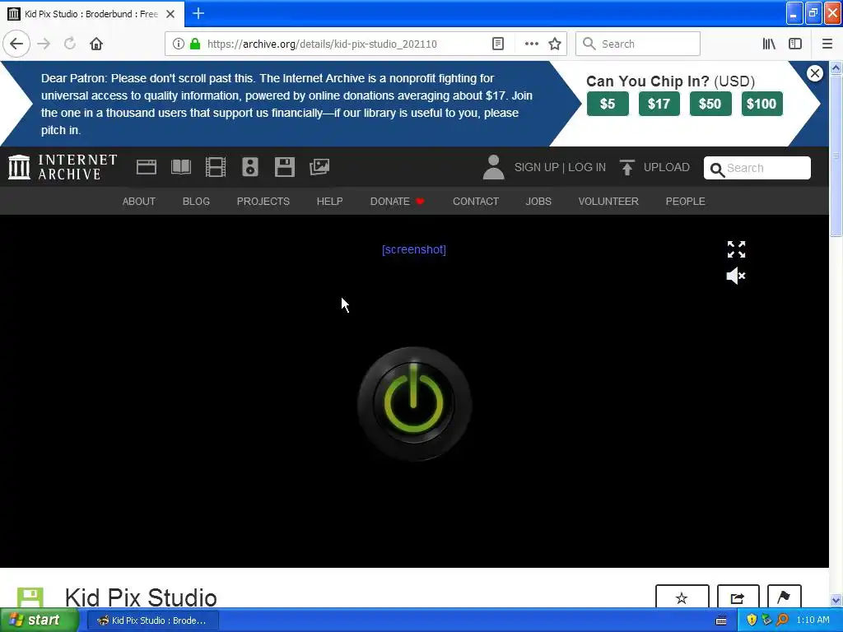Open the Software floppy disk icon
Image resolution: width=843 pixels, height=632 pixels.
click(x=284, y=167)
